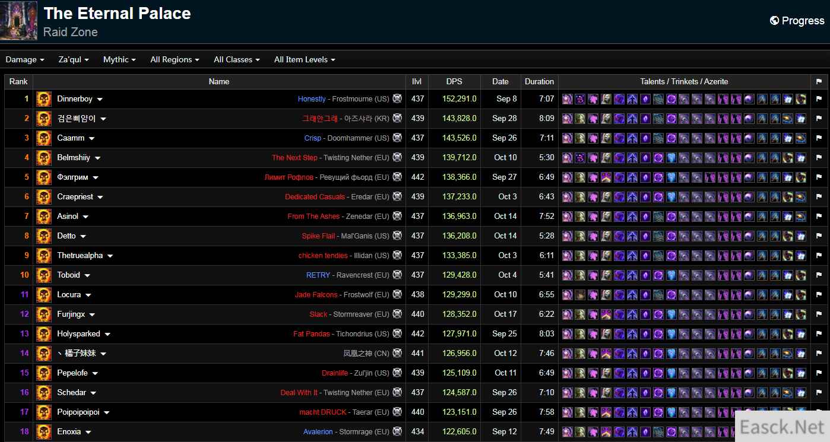
Task: Expand the arrow next to Enoxia
Action: pos(88,433)
